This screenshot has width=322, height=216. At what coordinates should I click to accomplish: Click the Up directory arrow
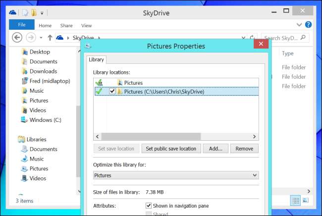tap(50, 38)
